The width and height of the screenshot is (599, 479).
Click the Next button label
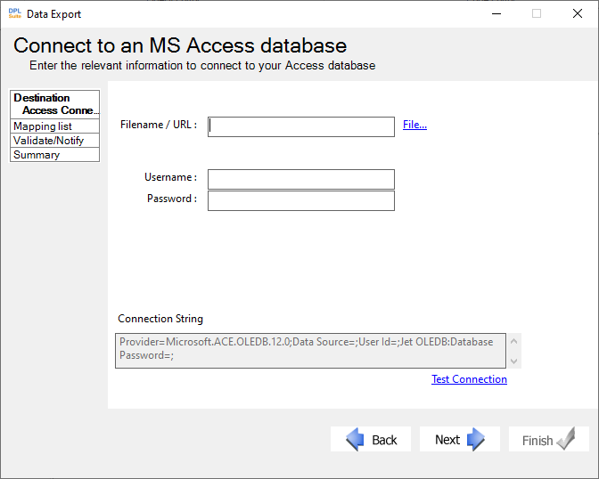coord(447,440)
